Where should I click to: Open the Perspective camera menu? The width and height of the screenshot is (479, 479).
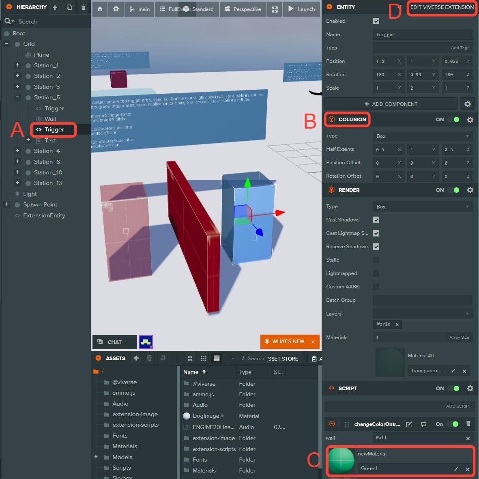(x=243, y=9)
